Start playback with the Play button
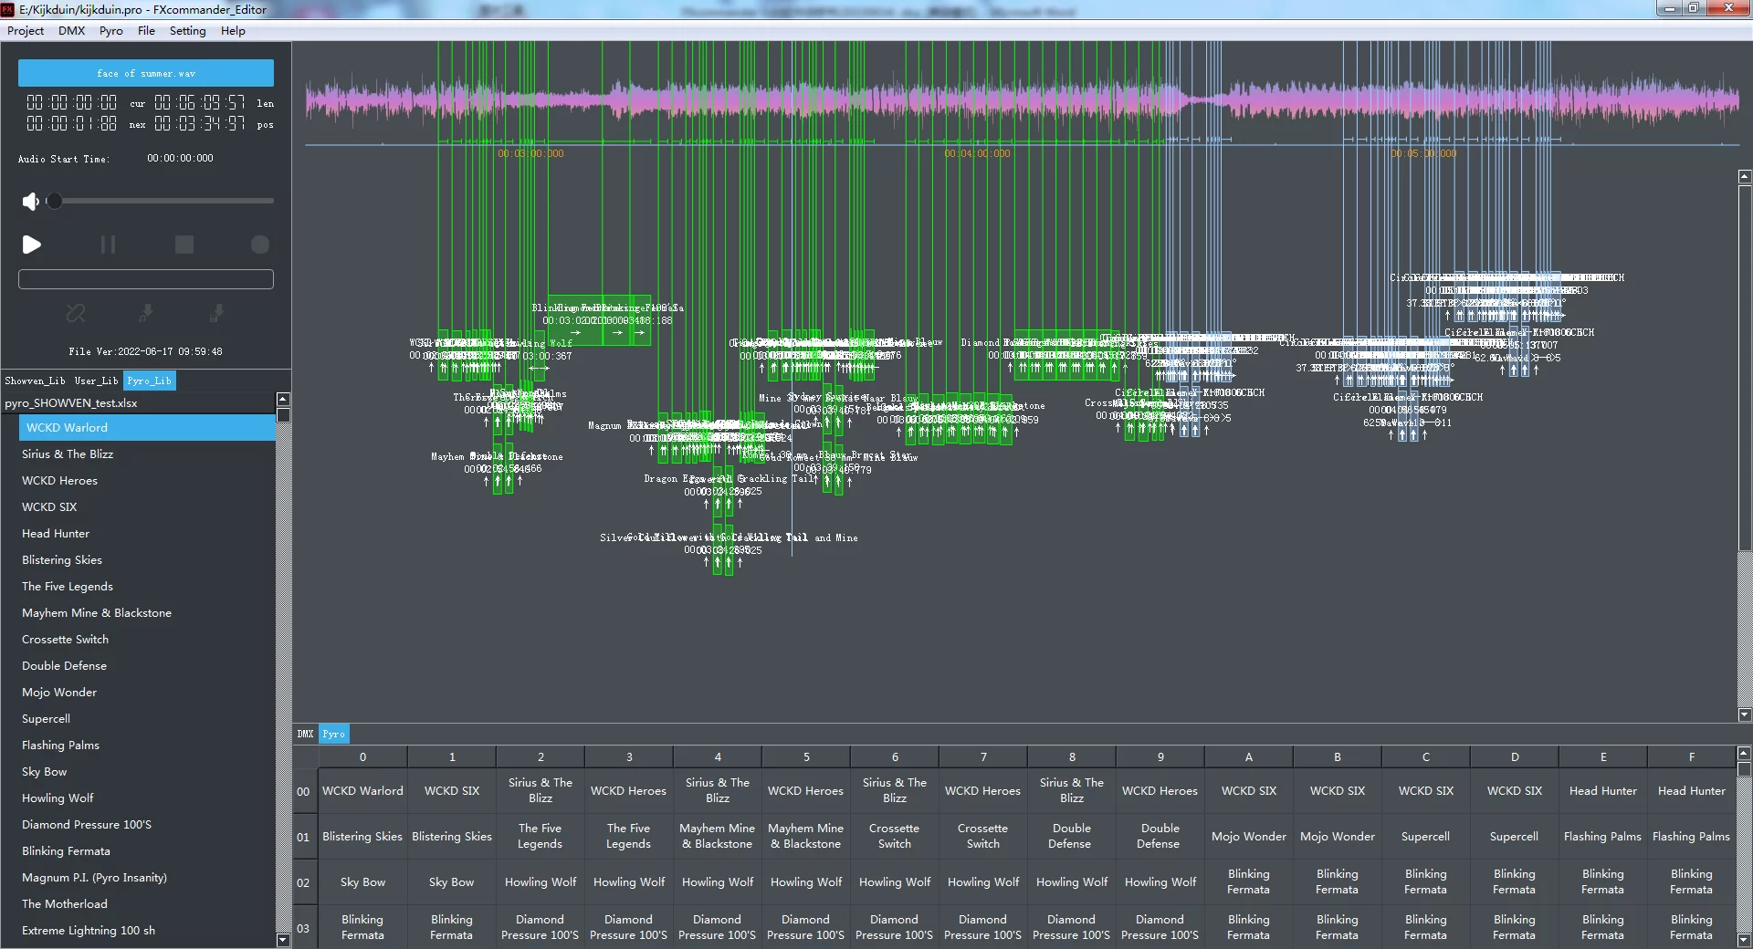The height and width of the screenshot is (949, 1753). [x=31, y=245]
